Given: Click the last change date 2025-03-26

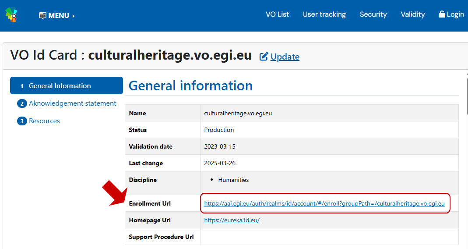Looking at the screenshot, I should (220, 163).
